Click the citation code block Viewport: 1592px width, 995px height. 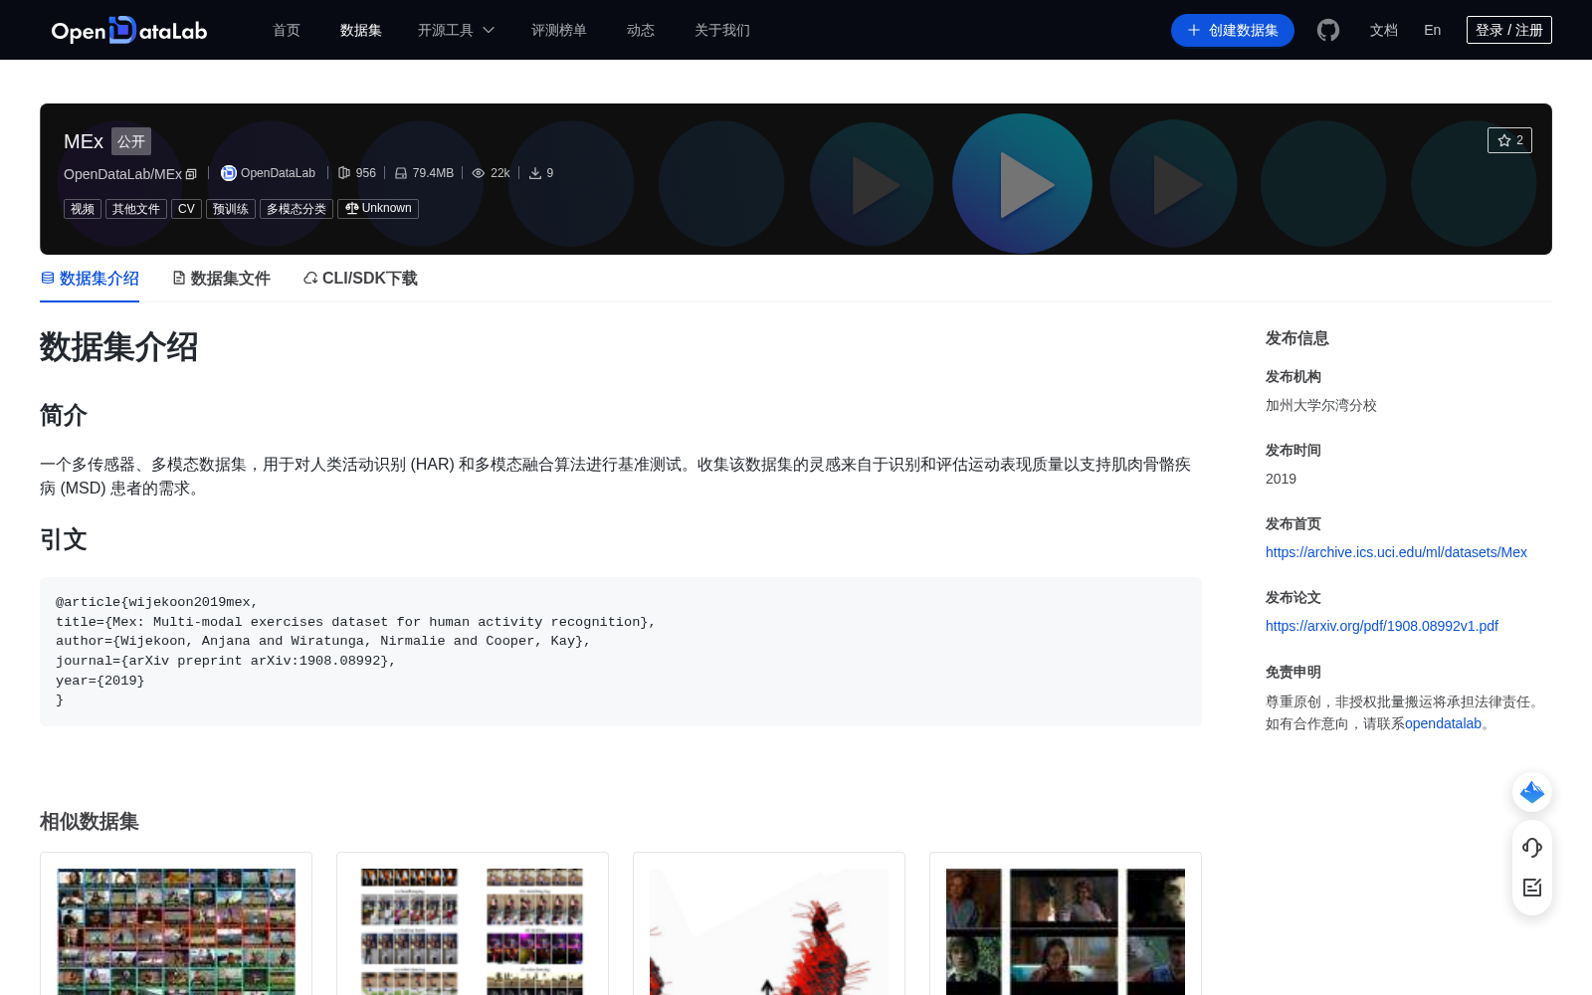click(621, 652)
